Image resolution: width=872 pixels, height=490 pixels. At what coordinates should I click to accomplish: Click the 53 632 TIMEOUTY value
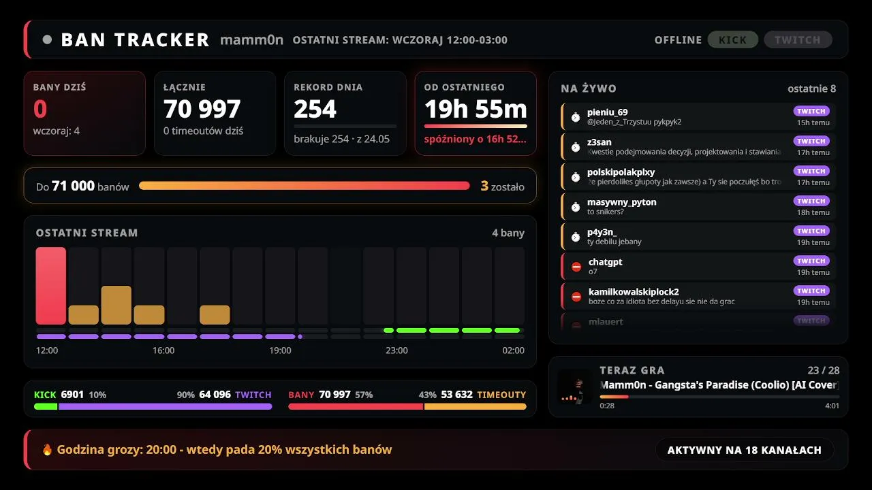coord(484,395)
